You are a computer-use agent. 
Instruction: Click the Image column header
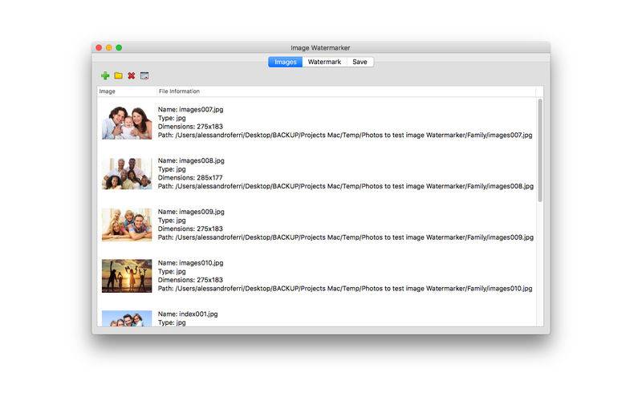(x=127, y=91)
